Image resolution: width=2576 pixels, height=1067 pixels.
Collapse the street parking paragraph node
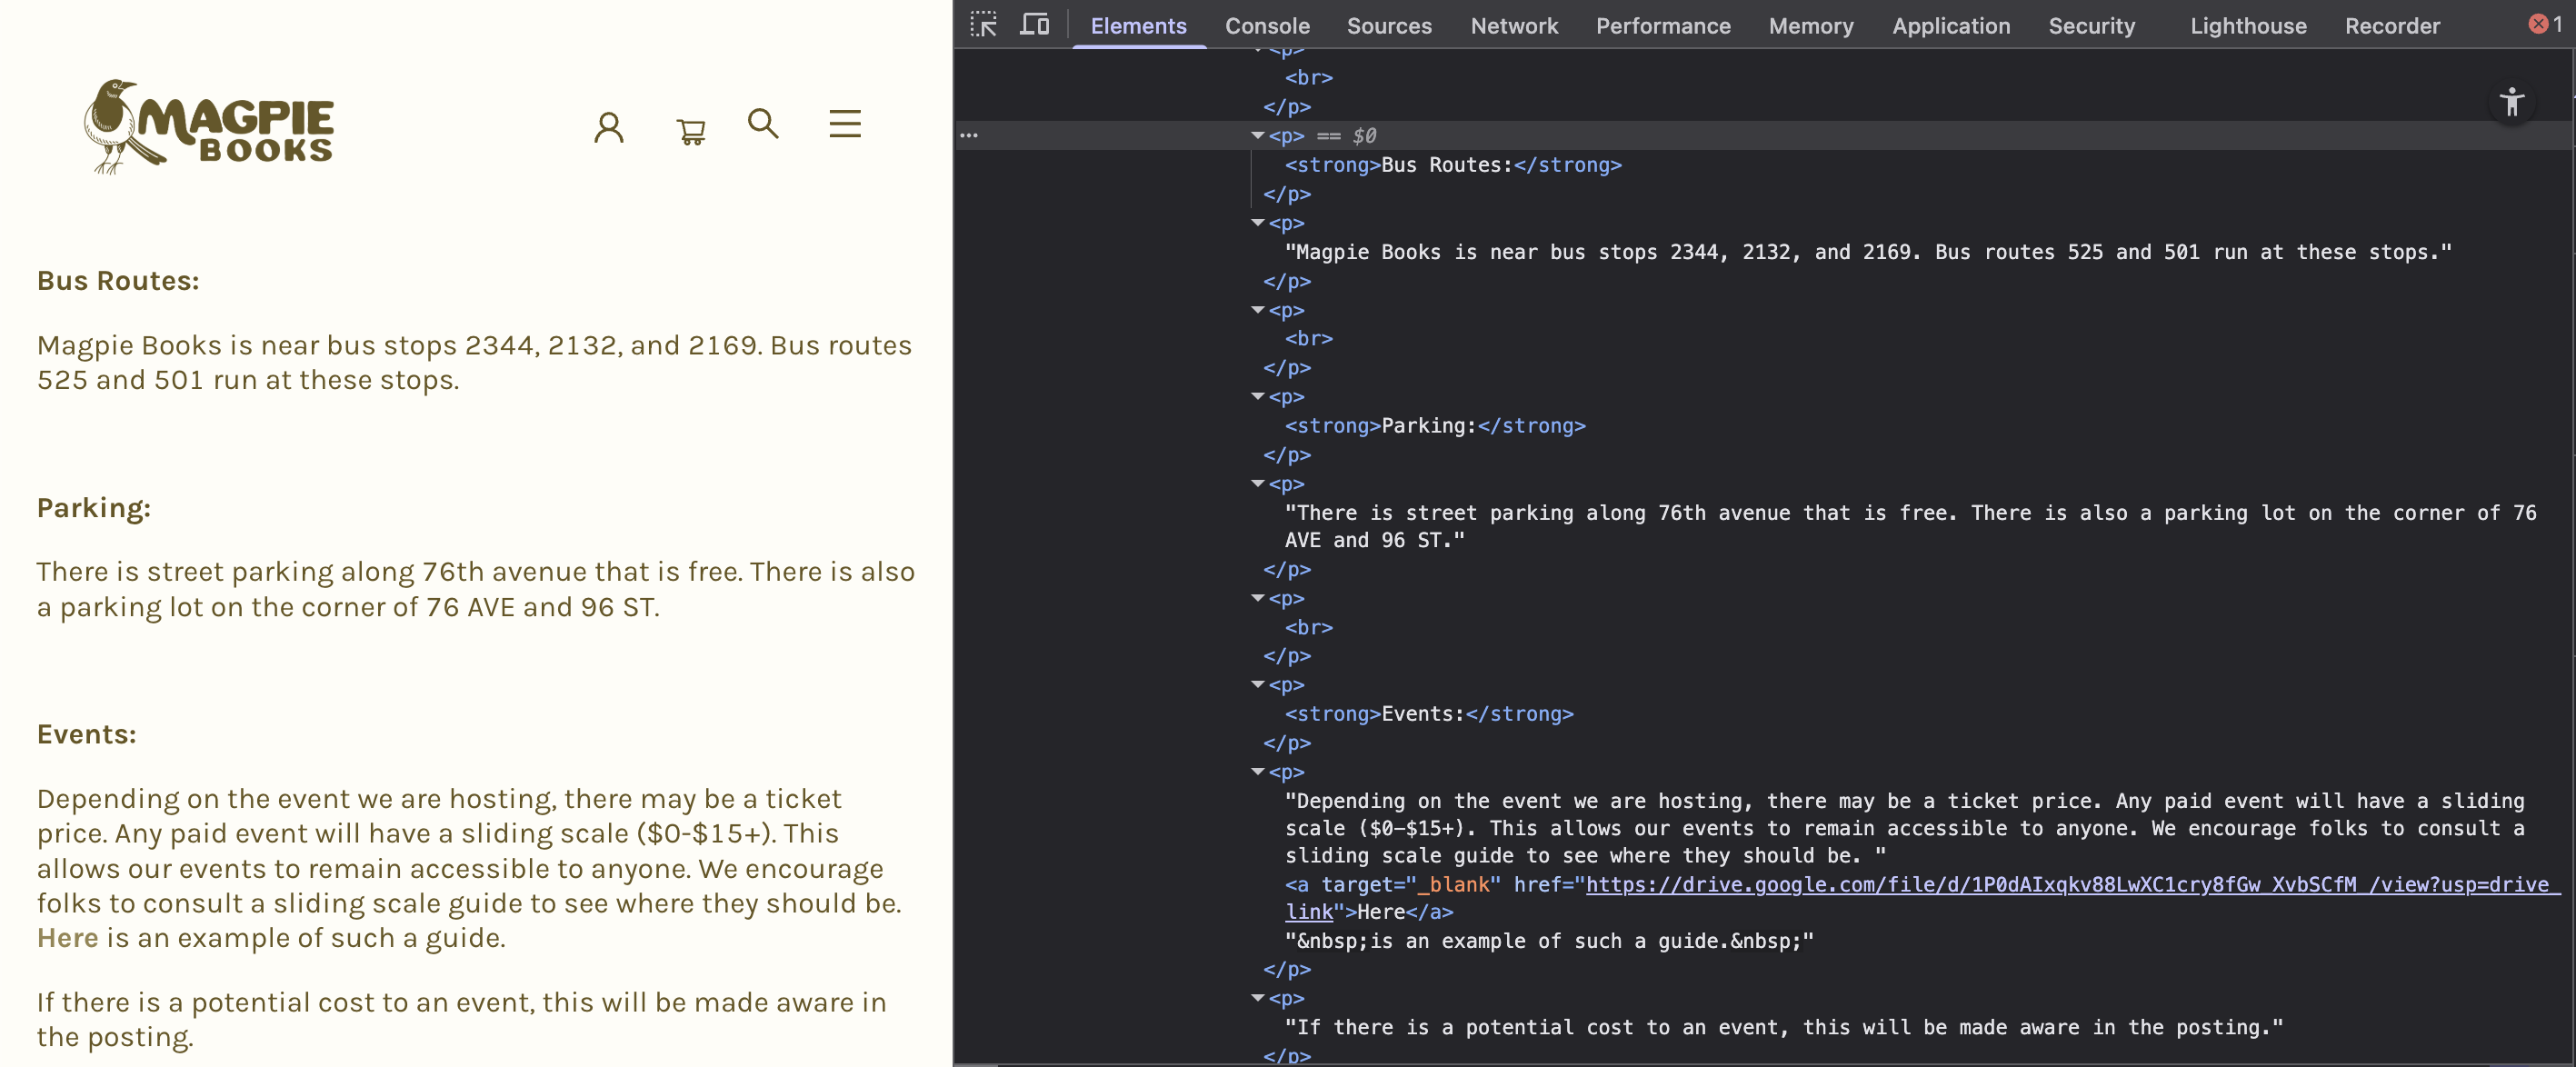click(1257, 484)
